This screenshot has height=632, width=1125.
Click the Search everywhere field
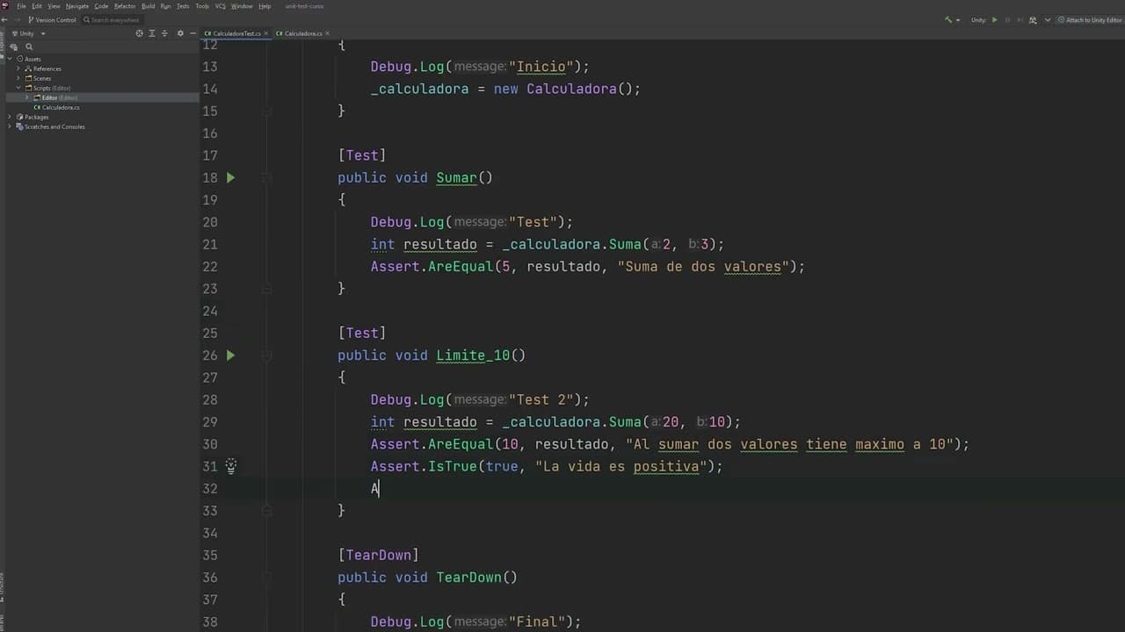point(114,19)
